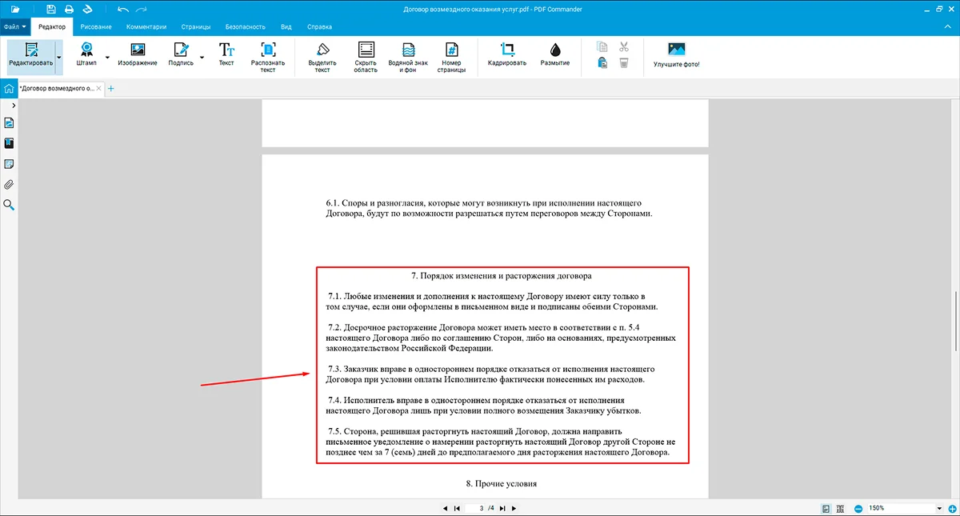The width and height of the screenshot is (960, 516).
Task: Click the paste clipboard icon
Action: point(602,63)
